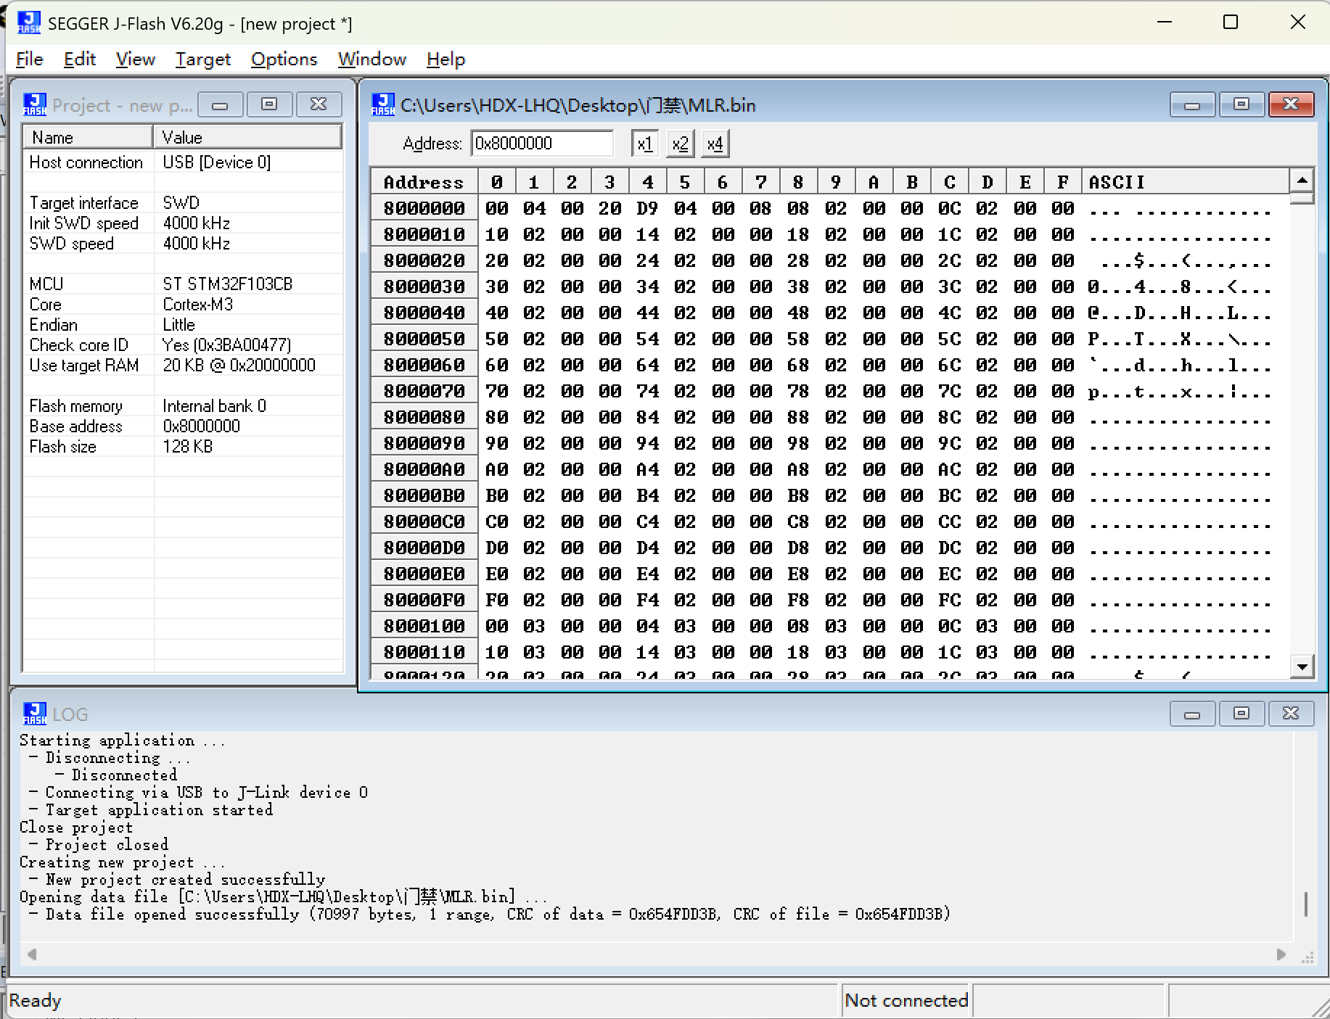Click the J-Flash icon in the LOG window title

(34, 714)
